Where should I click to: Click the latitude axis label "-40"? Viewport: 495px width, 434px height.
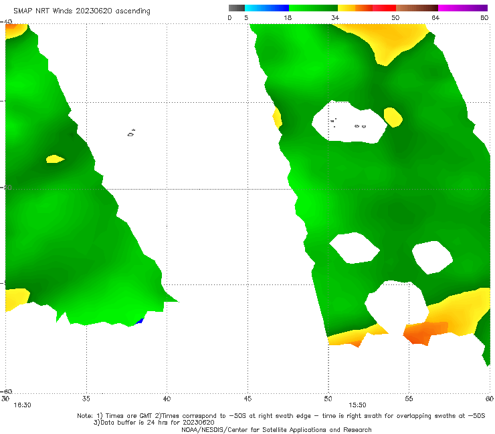coord(6,21)
